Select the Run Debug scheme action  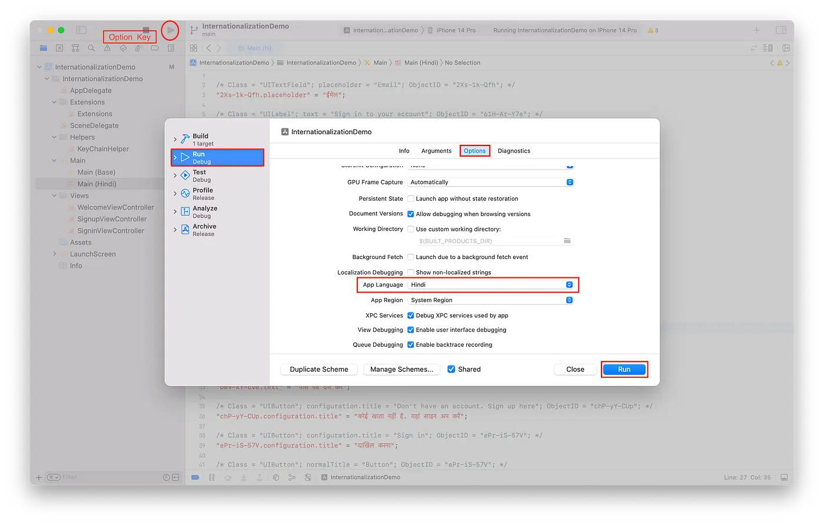pos(218,158)
